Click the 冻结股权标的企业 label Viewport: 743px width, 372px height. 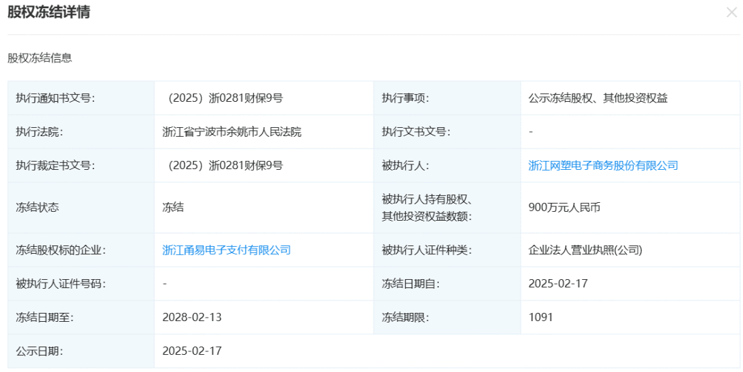[x=61, y=250]
